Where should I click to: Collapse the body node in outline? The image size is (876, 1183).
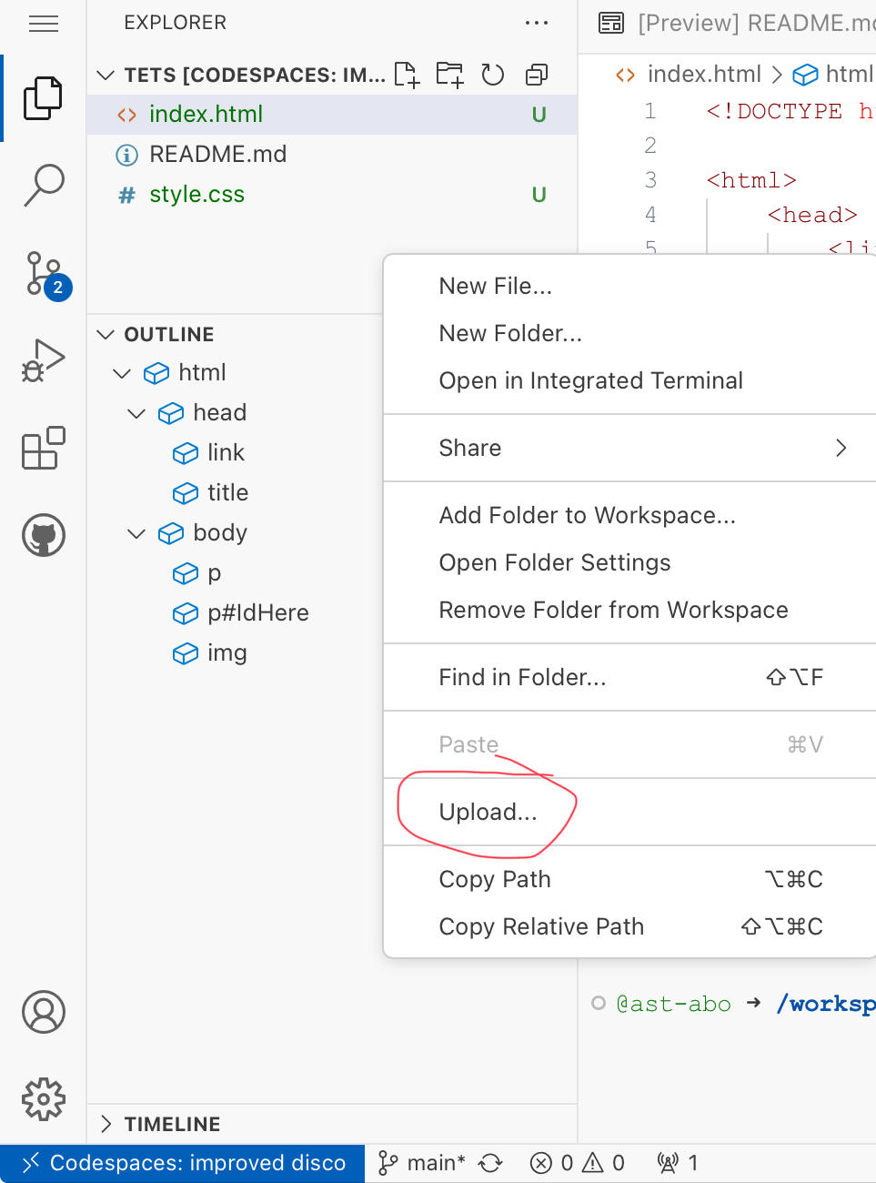coord(136,533)
